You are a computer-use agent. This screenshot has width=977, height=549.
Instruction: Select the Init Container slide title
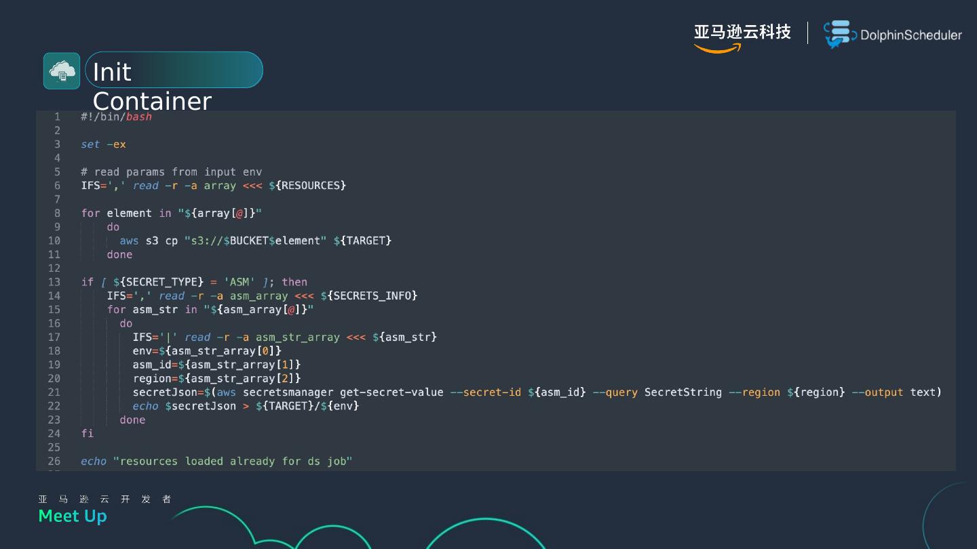pos(152,86)
